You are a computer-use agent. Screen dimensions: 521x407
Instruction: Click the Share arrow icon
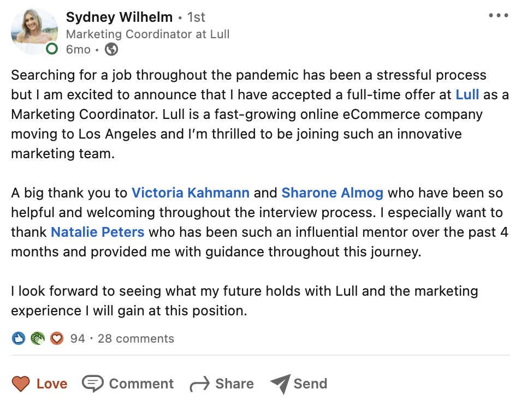(x=201, y=383)
